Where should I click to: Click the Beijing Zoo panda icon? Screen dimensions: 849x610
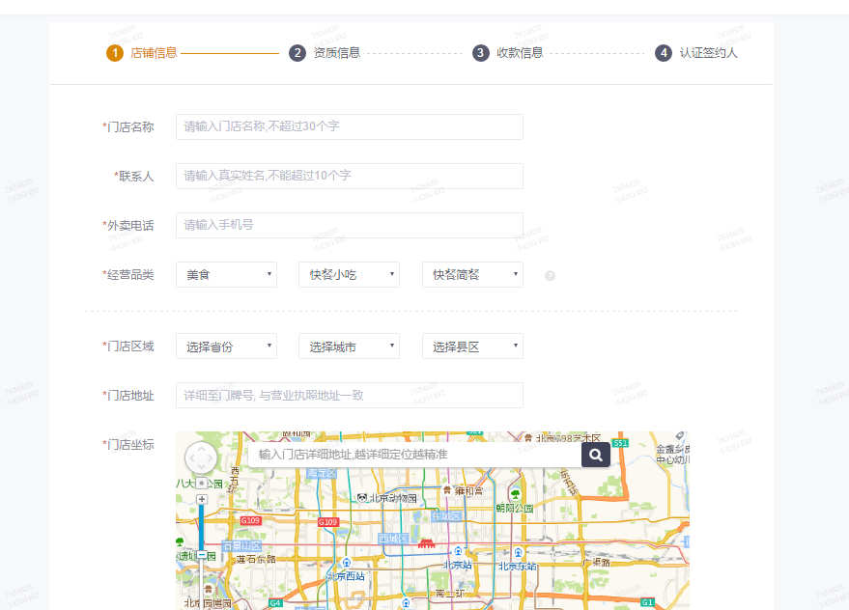pos(362,498)
